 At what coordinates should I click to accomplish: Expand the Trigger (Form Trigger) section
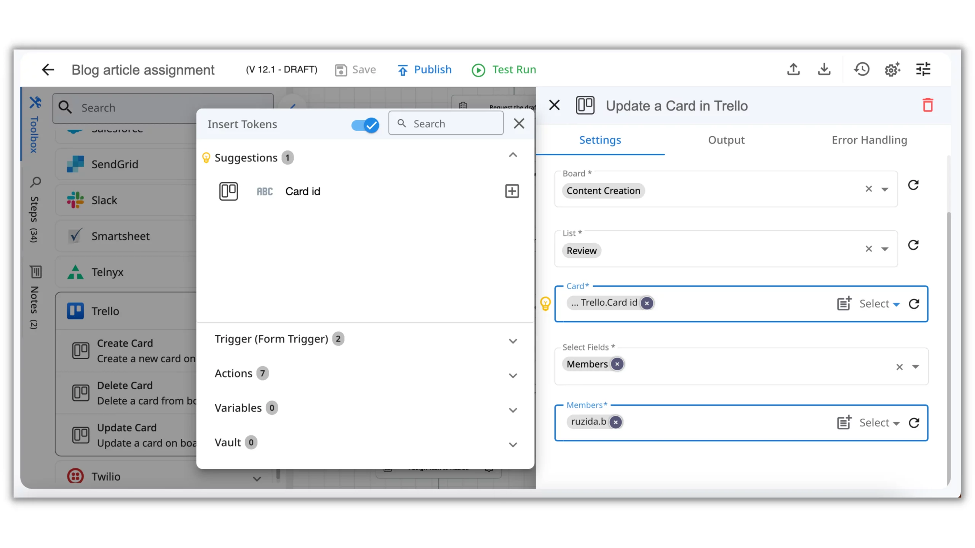513,341
